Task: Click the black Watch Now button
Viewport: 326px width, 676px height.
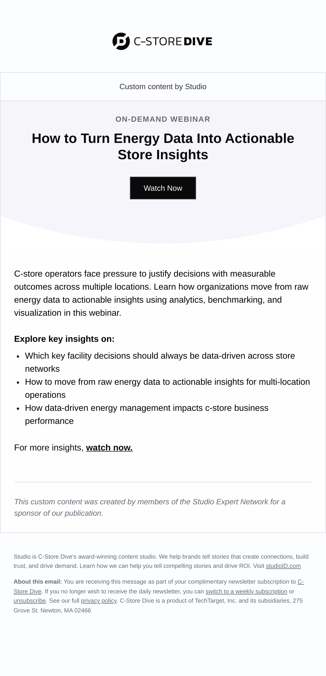Action: point(163,188)
